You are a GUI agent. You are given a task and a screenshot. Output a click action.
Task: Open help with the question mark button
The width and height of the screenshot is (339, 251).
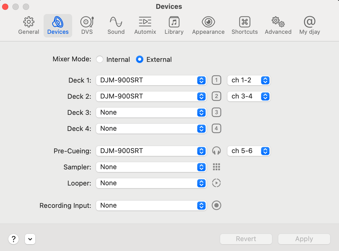click(13, 239)
